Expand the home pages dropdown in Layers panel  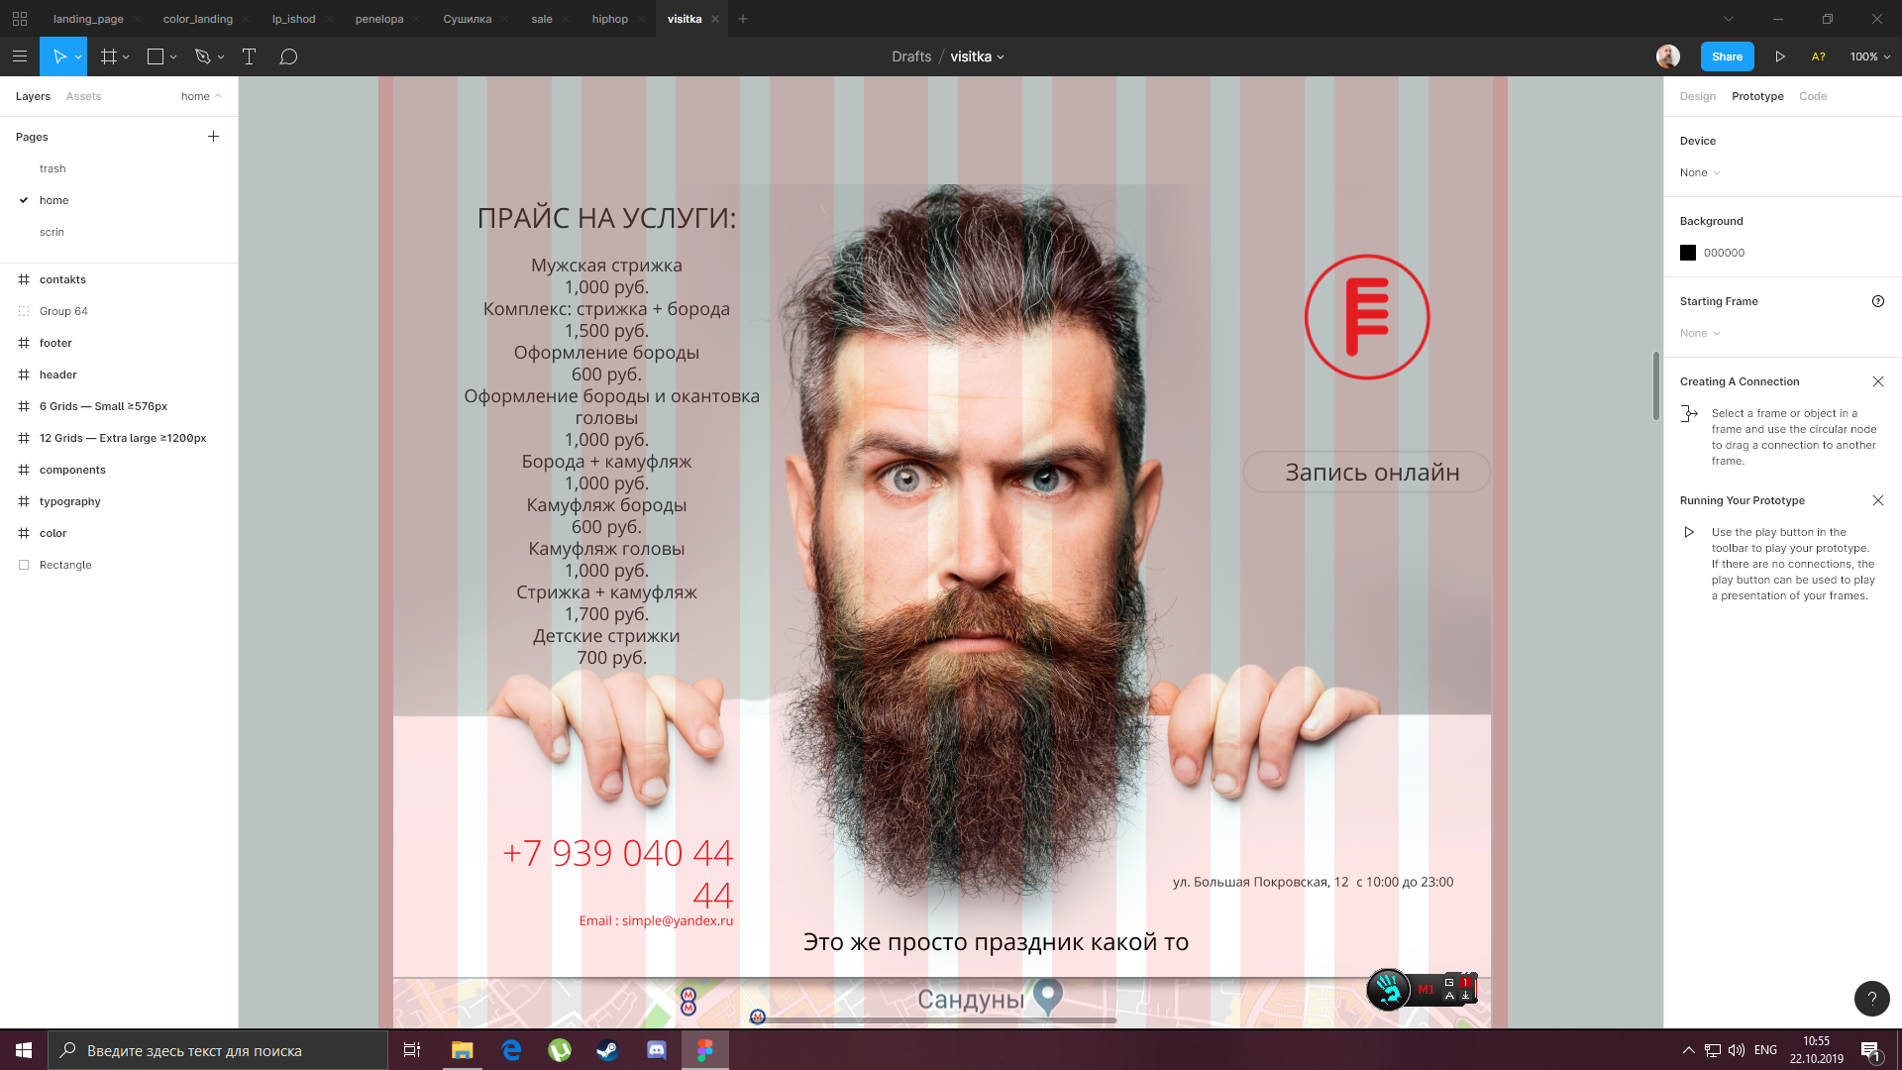click(201, 96)
